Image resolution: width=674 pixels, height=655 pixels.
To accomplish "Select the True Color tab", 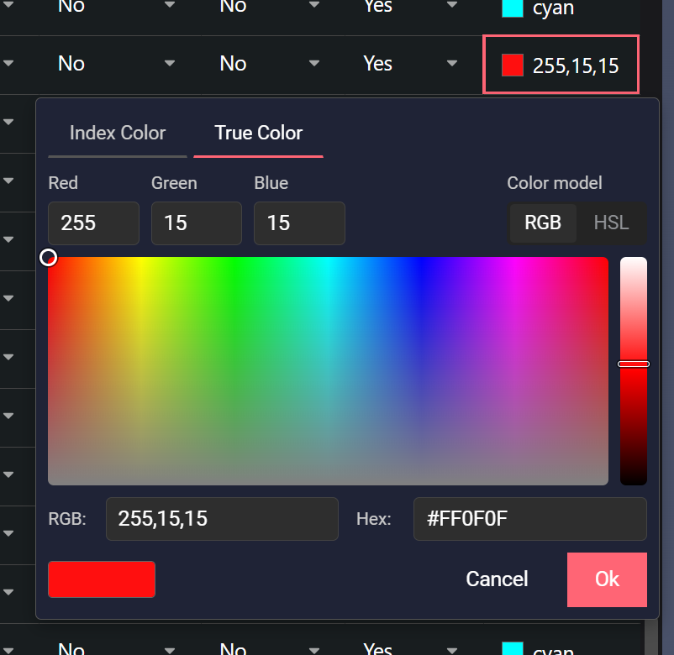I will point(258,134).
